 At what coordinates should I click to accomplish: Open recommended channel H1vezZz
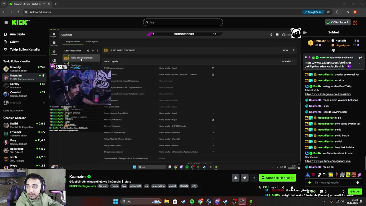(x=24, y=134)
